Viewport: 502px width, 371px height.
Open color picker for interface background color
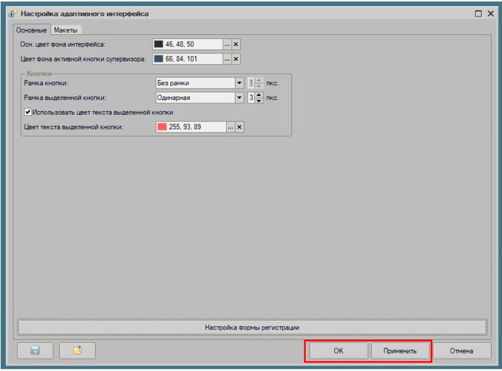point(227,44)
